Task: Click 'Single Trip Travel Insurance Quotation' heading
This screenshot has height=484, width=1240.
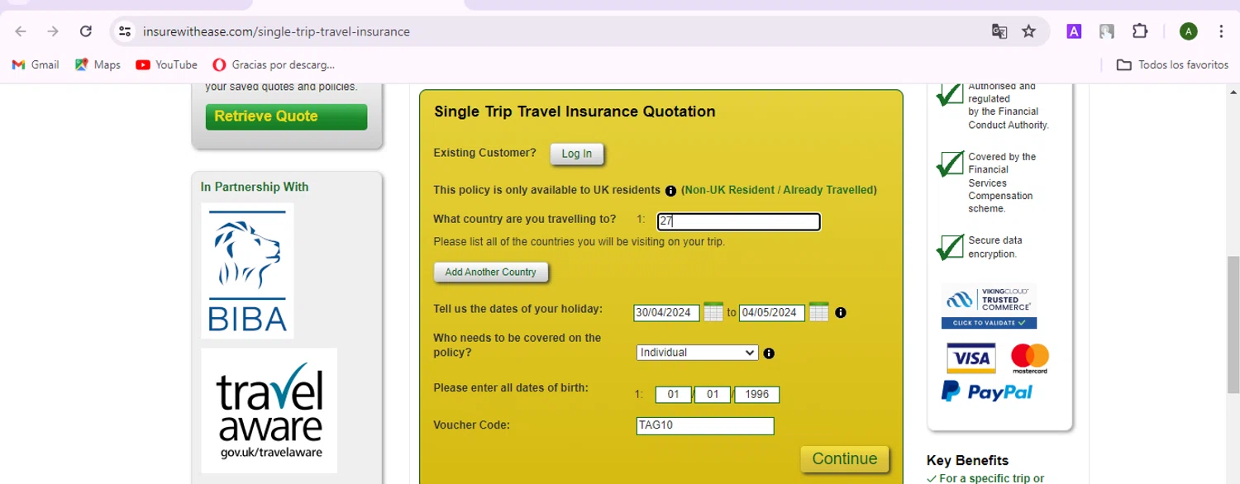Action: (575, 112)
